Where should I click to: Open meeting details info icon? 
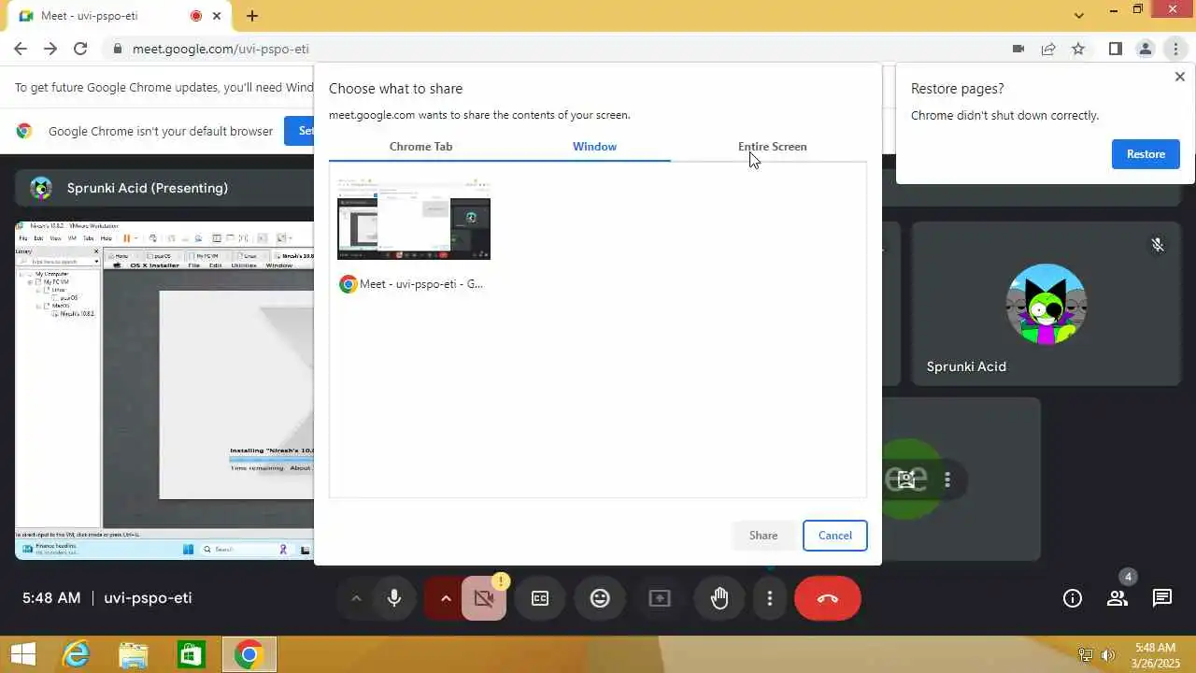pos(1073,598)
